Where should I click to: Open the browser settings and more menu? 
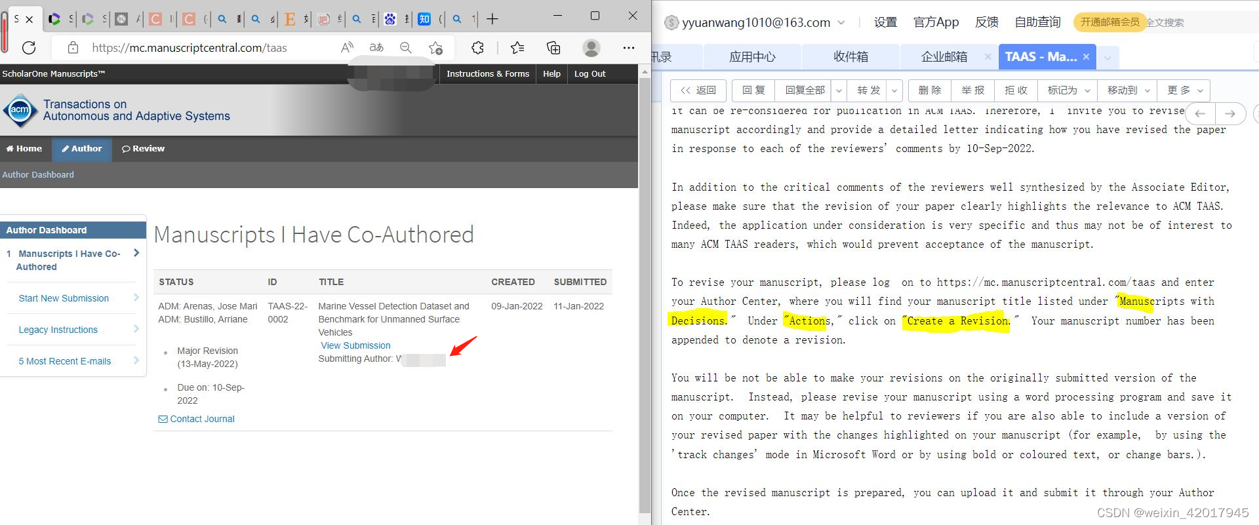629,47
